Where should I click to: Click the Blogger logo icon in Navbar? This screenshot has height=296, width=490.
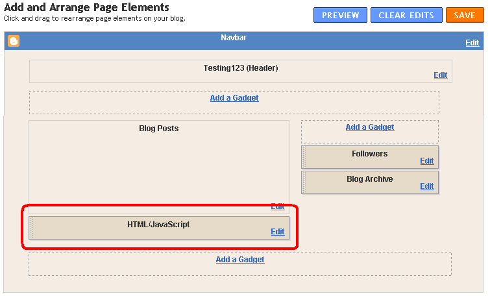pos(13,41)
